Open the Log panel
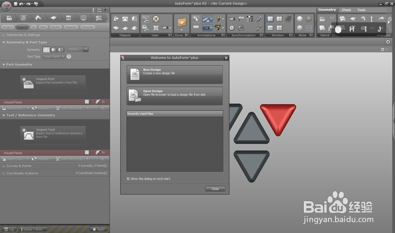The image size is (395, 233). (x=9, y=229)
